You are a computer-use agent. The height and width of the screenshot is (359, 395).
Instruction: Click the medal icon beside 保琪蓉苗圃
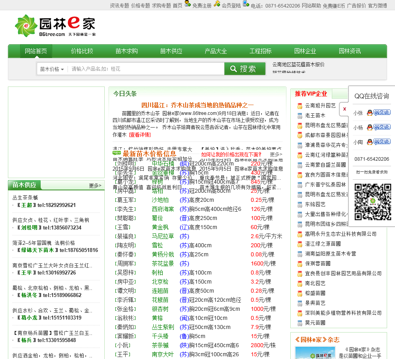pyautogui.click(x=300, y=264)
